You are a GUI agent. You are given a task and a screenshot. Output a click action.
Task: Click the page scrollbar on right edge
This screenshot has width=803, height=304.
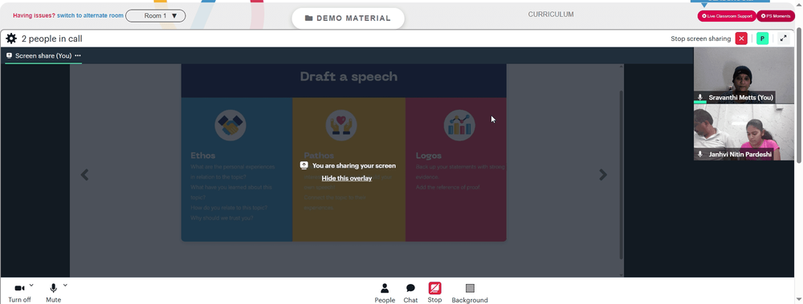800,95
